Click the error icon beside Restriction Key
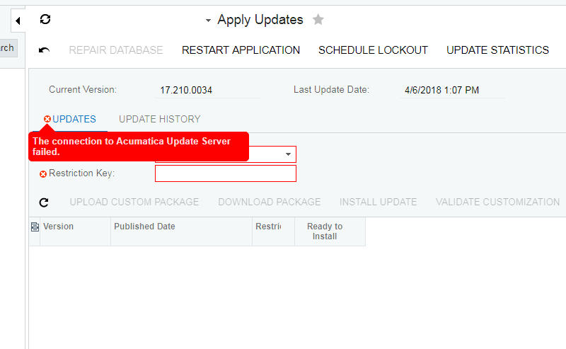The width and height of the screenshot is (566, 349). pos(43,174)
